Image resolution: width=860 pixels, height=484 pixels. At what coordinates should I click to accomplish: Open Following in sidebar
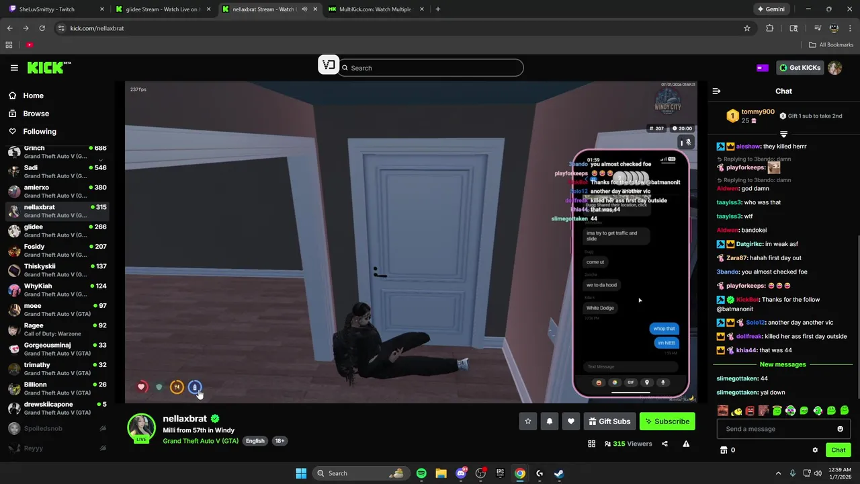(x=32, y=132)
